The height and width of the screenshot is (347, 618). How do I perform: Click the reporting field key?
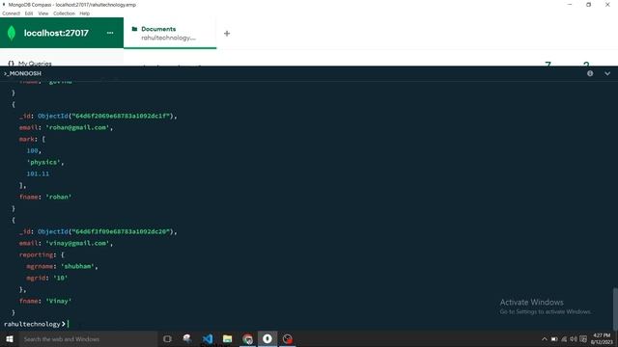click(37, 254)
